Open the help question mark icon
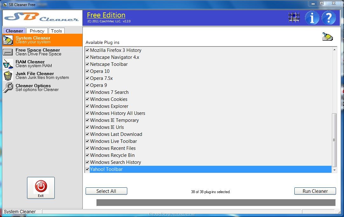The height and width of the screenshot is (217, 344). pyautogui.click(x=329, y=18)
